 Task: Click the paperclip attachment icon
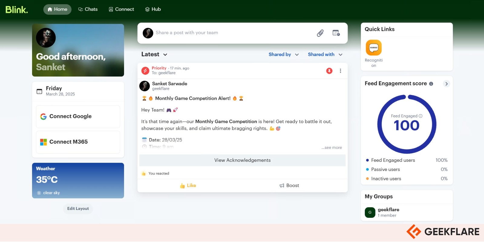tap(320, 33)
